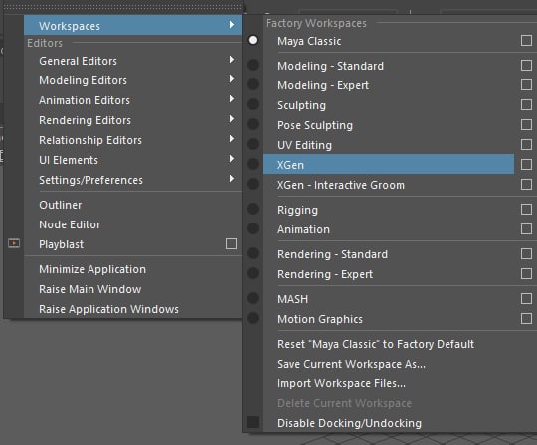
Task: Select the Animation workspace radio button
Action: (x=253, y=228)
